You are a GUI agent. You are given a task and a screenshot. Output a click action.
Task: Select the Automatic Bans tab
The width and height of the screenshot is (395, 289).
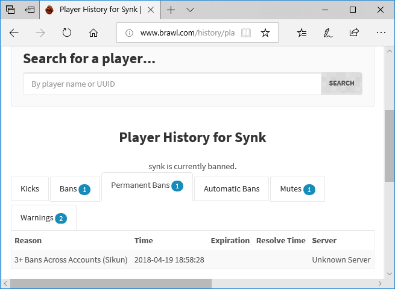point(232,189)
